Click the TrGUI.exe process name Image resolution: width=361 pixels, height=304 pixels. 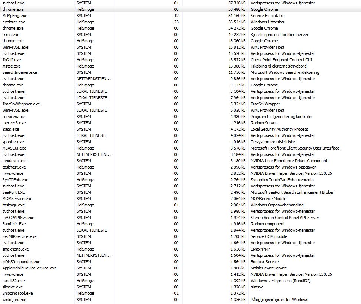click(x=12, y=60)
